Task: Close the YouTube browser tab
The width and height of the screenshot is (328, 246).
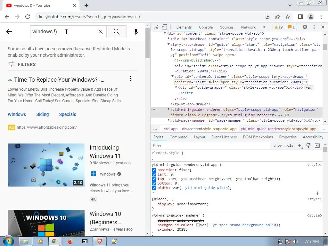Action: pyautogui.click(x=74, y=5)
